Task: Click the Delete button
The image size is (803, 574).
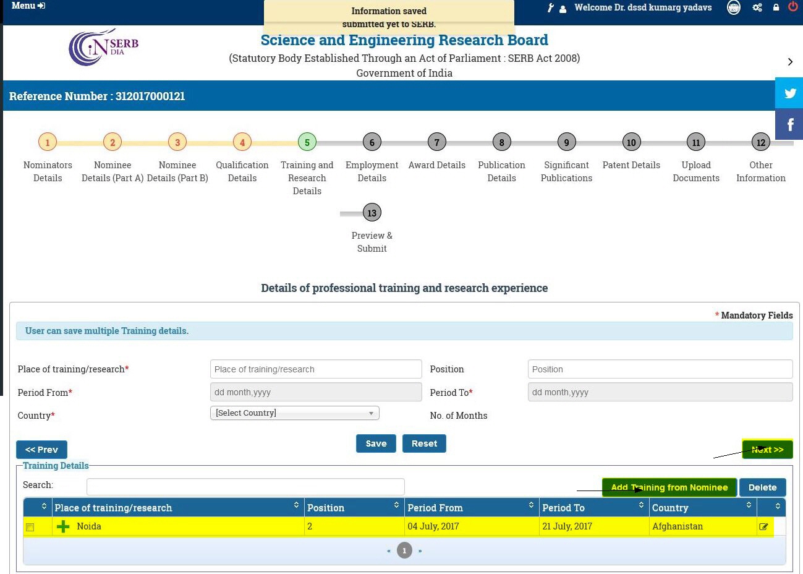Action: pos(763,487)
